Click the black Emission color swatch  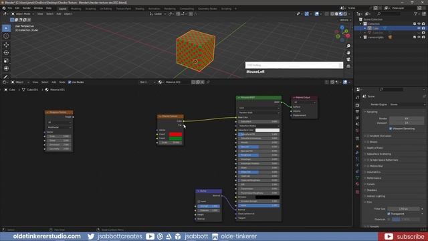click(267, 197)
